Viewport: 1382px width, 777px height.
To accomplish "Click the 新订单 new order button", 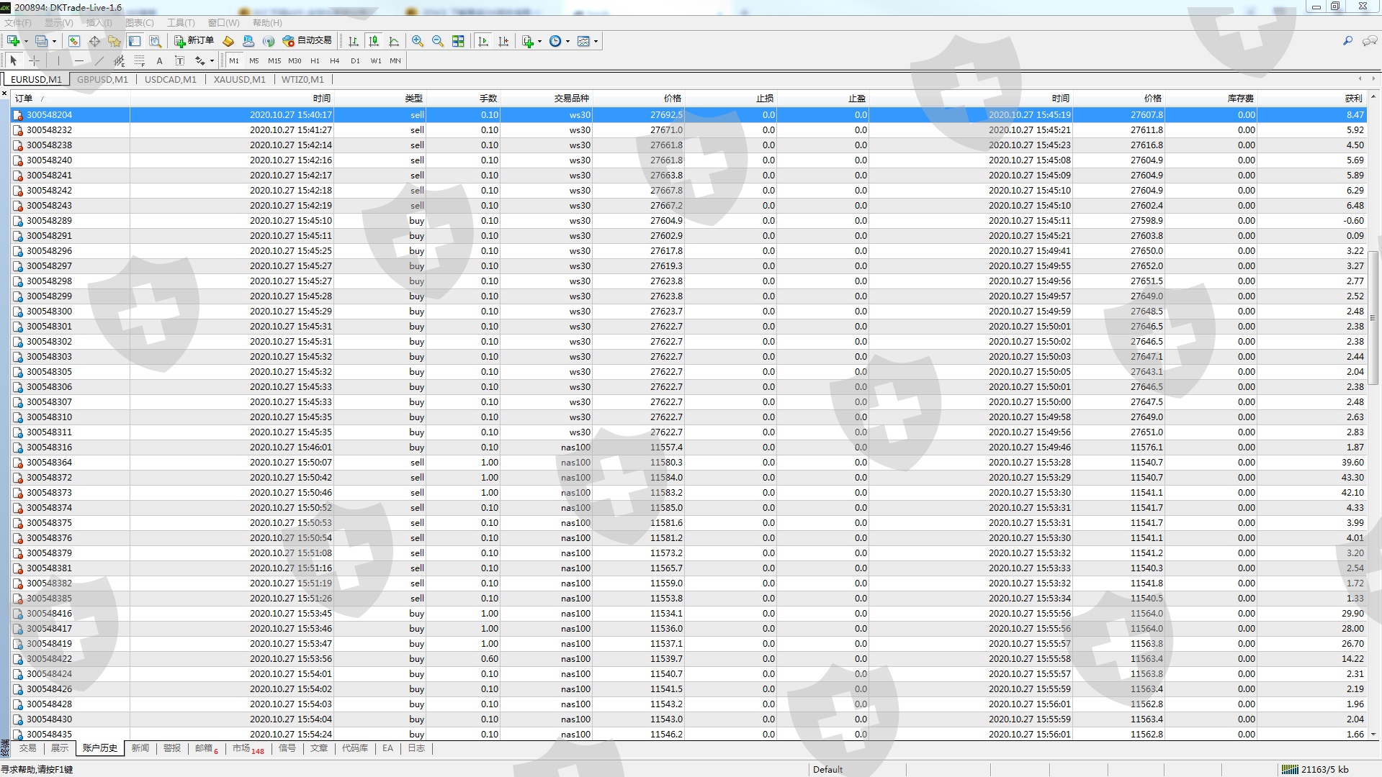I will coord(194,41).
